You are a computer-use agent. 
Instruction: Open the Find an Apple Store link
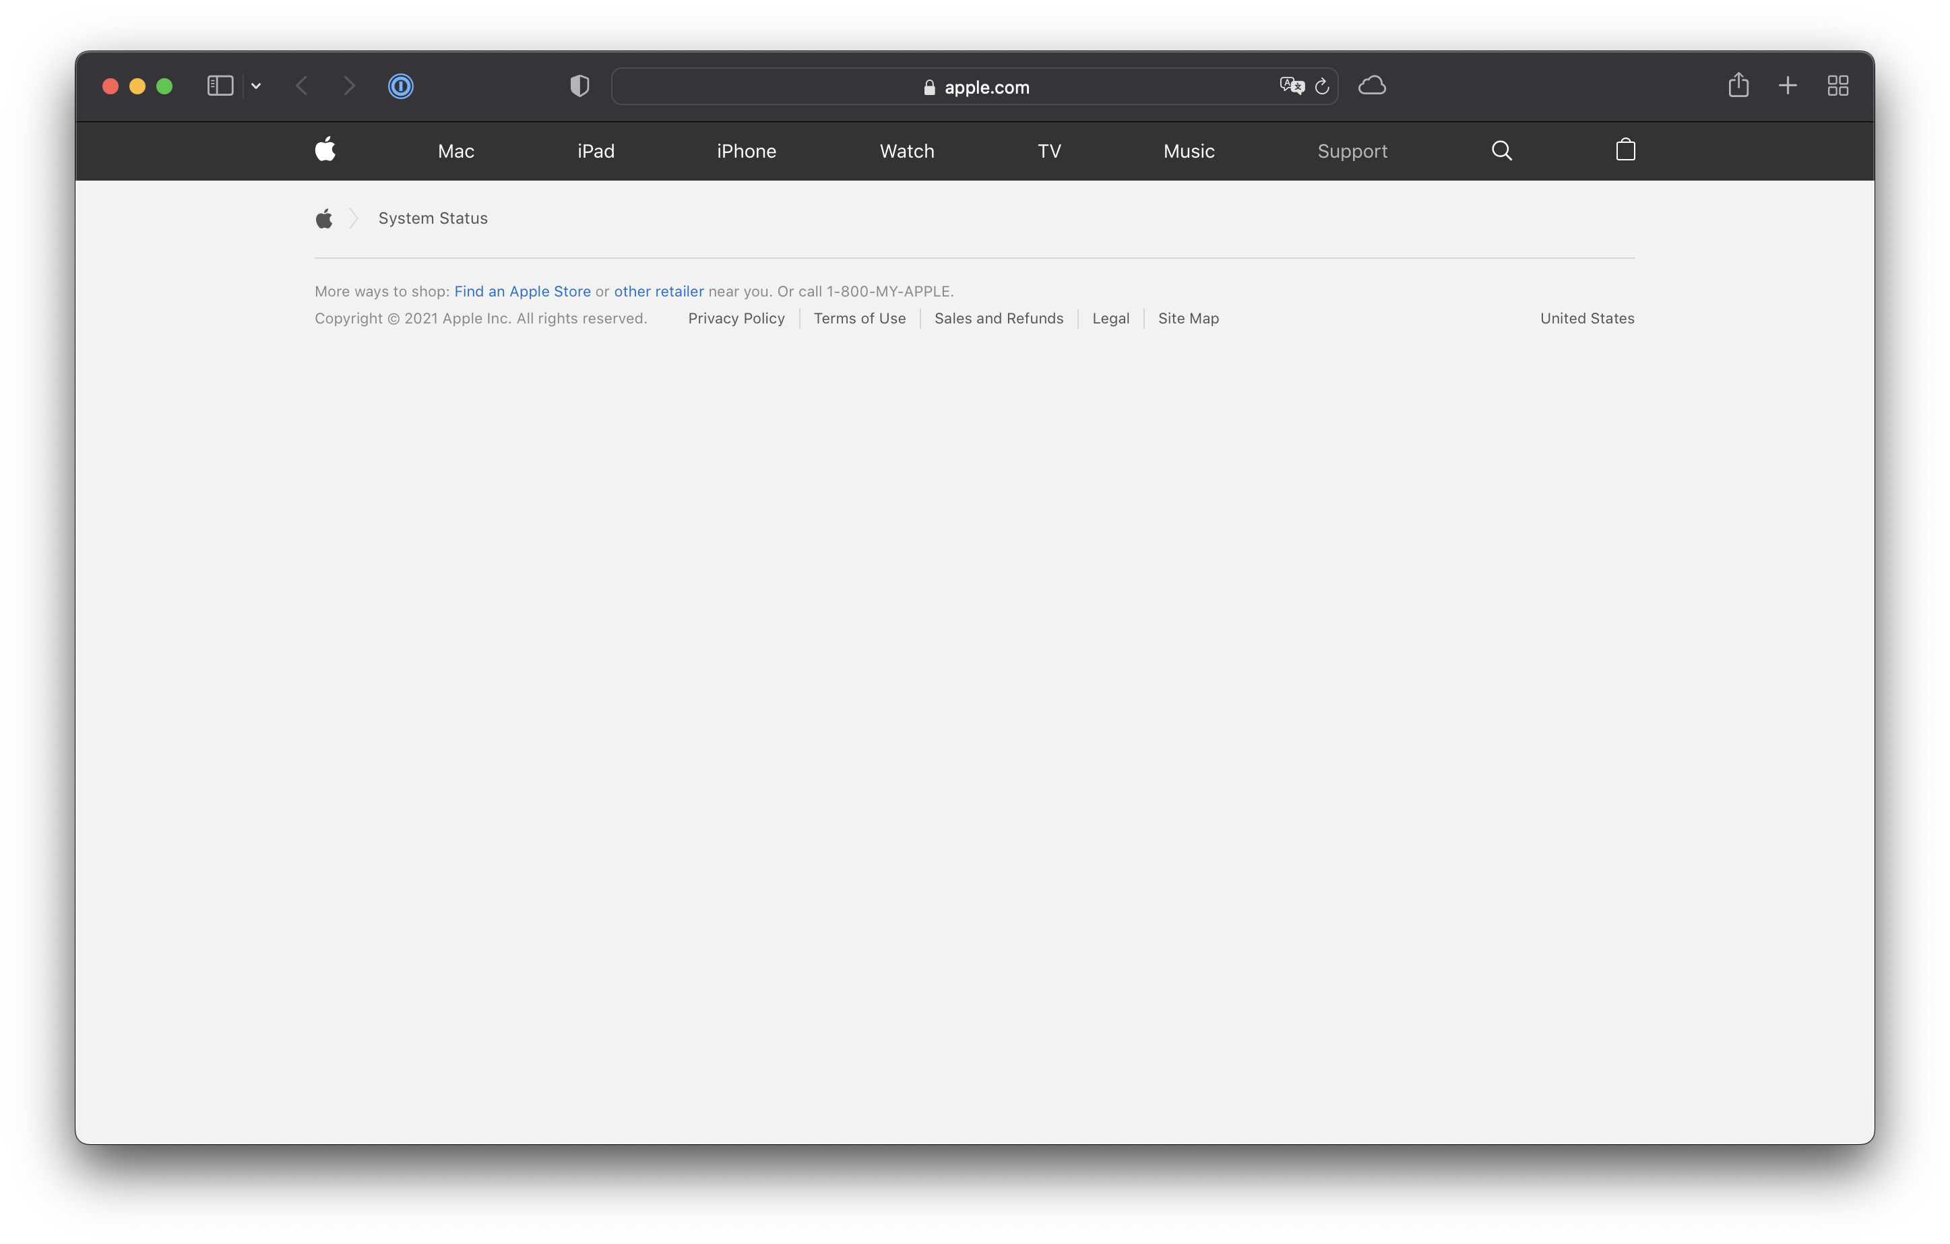pyautogui.click(x=522, y=290)
